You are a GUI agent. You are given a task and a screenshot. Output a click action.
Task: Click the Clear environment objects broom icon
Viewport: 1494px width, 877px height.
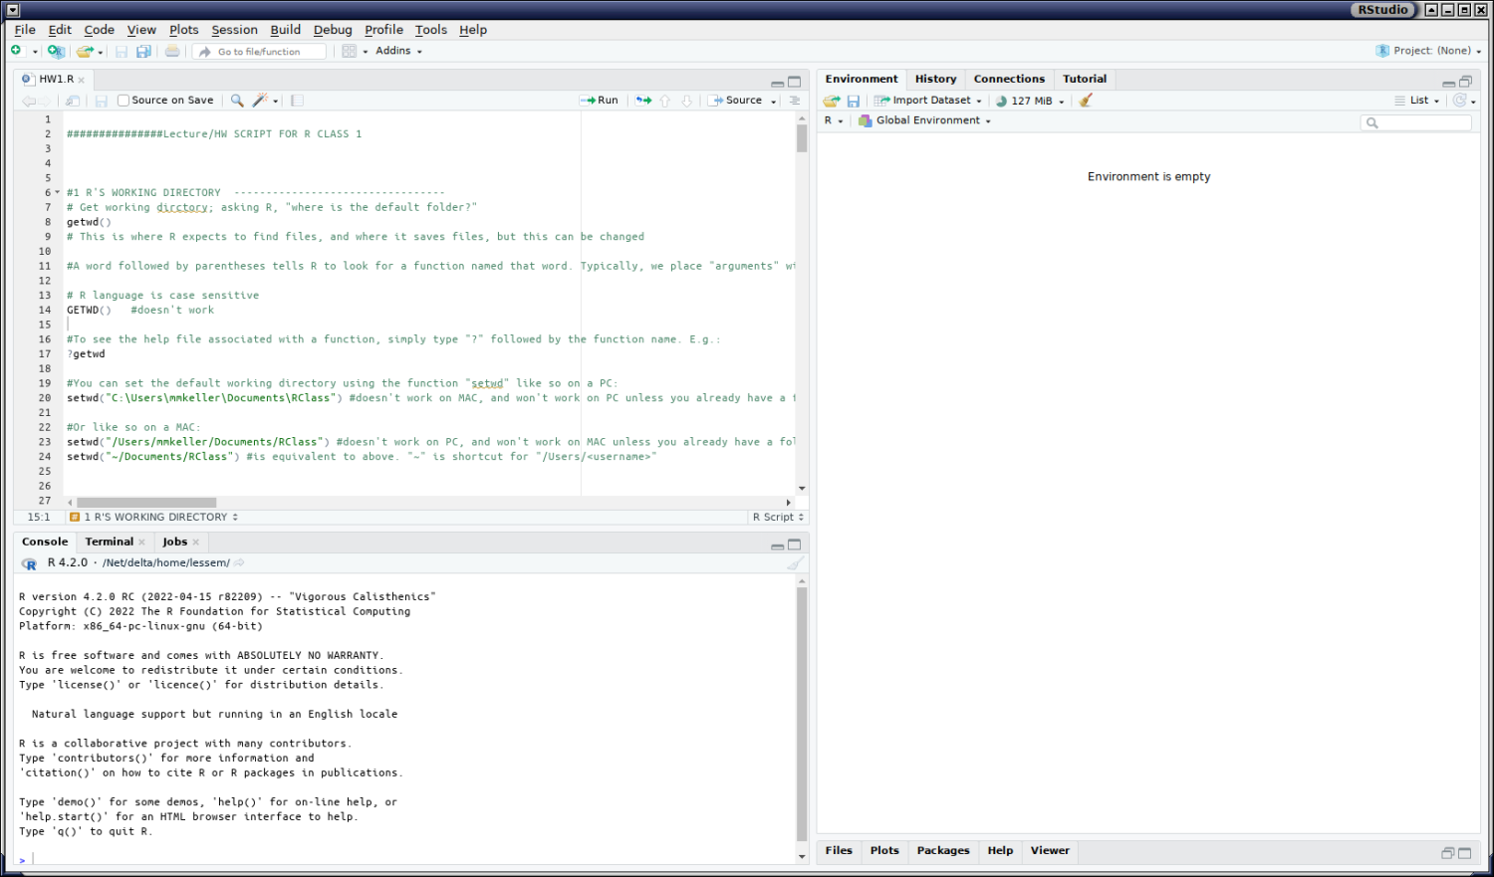1086,101
